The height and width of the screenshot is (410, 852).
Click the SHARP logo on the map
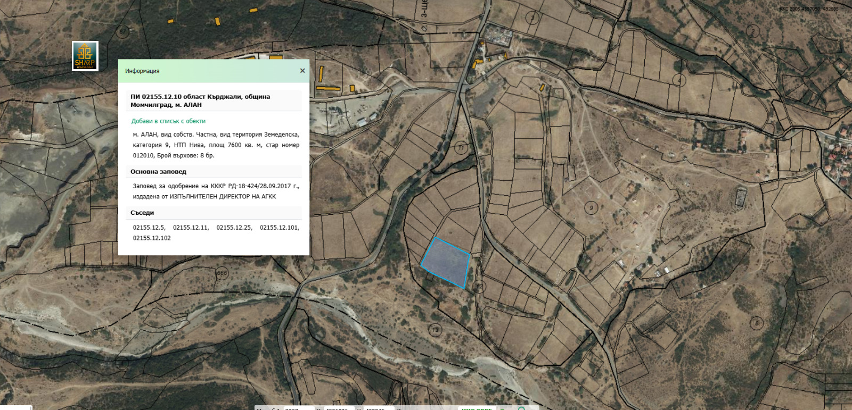click(x=85, y=56)
